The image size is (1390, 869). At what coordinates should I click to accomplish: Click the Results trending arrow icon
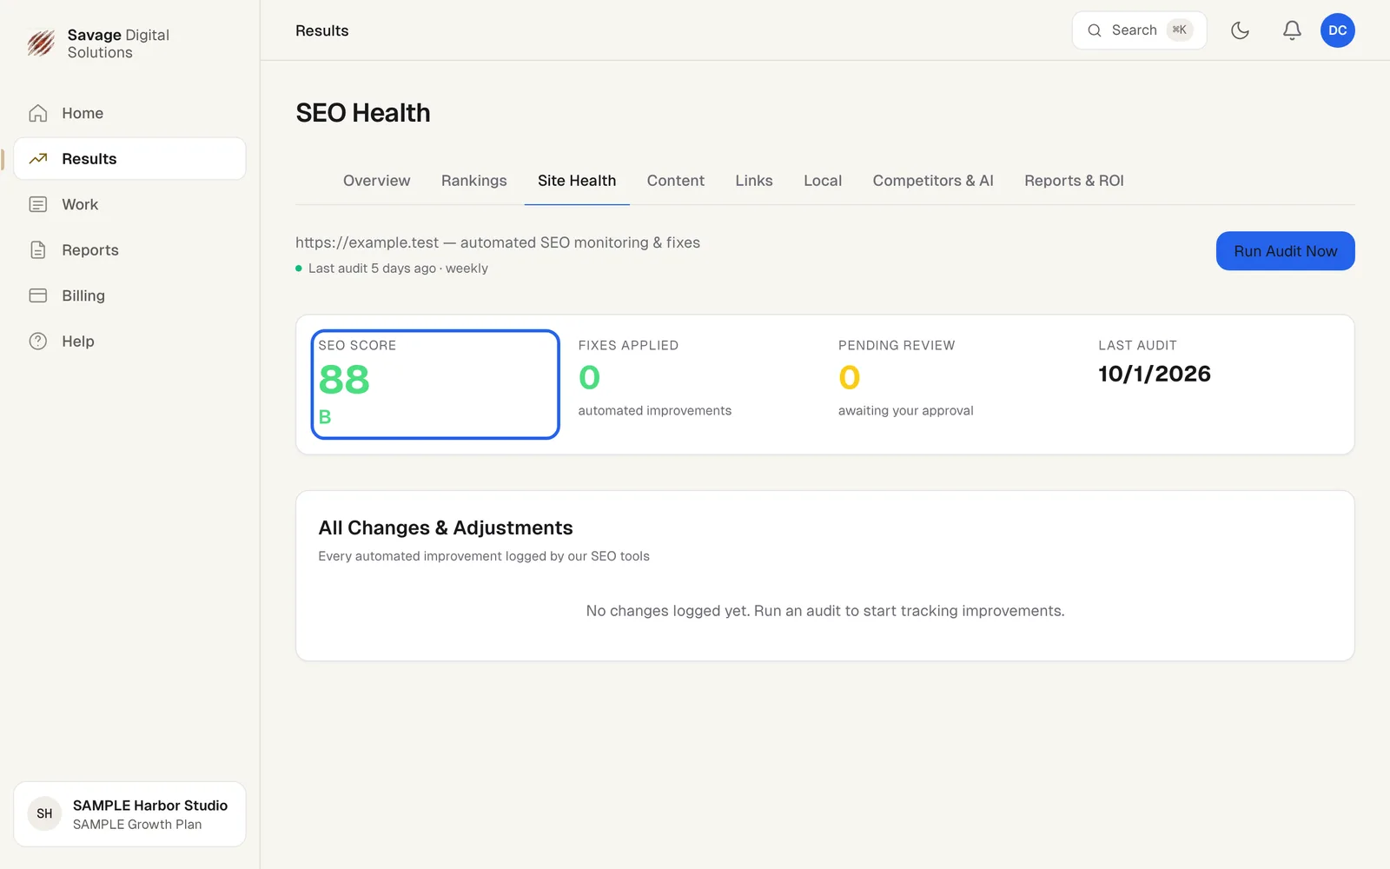click(x=38, y=159)
